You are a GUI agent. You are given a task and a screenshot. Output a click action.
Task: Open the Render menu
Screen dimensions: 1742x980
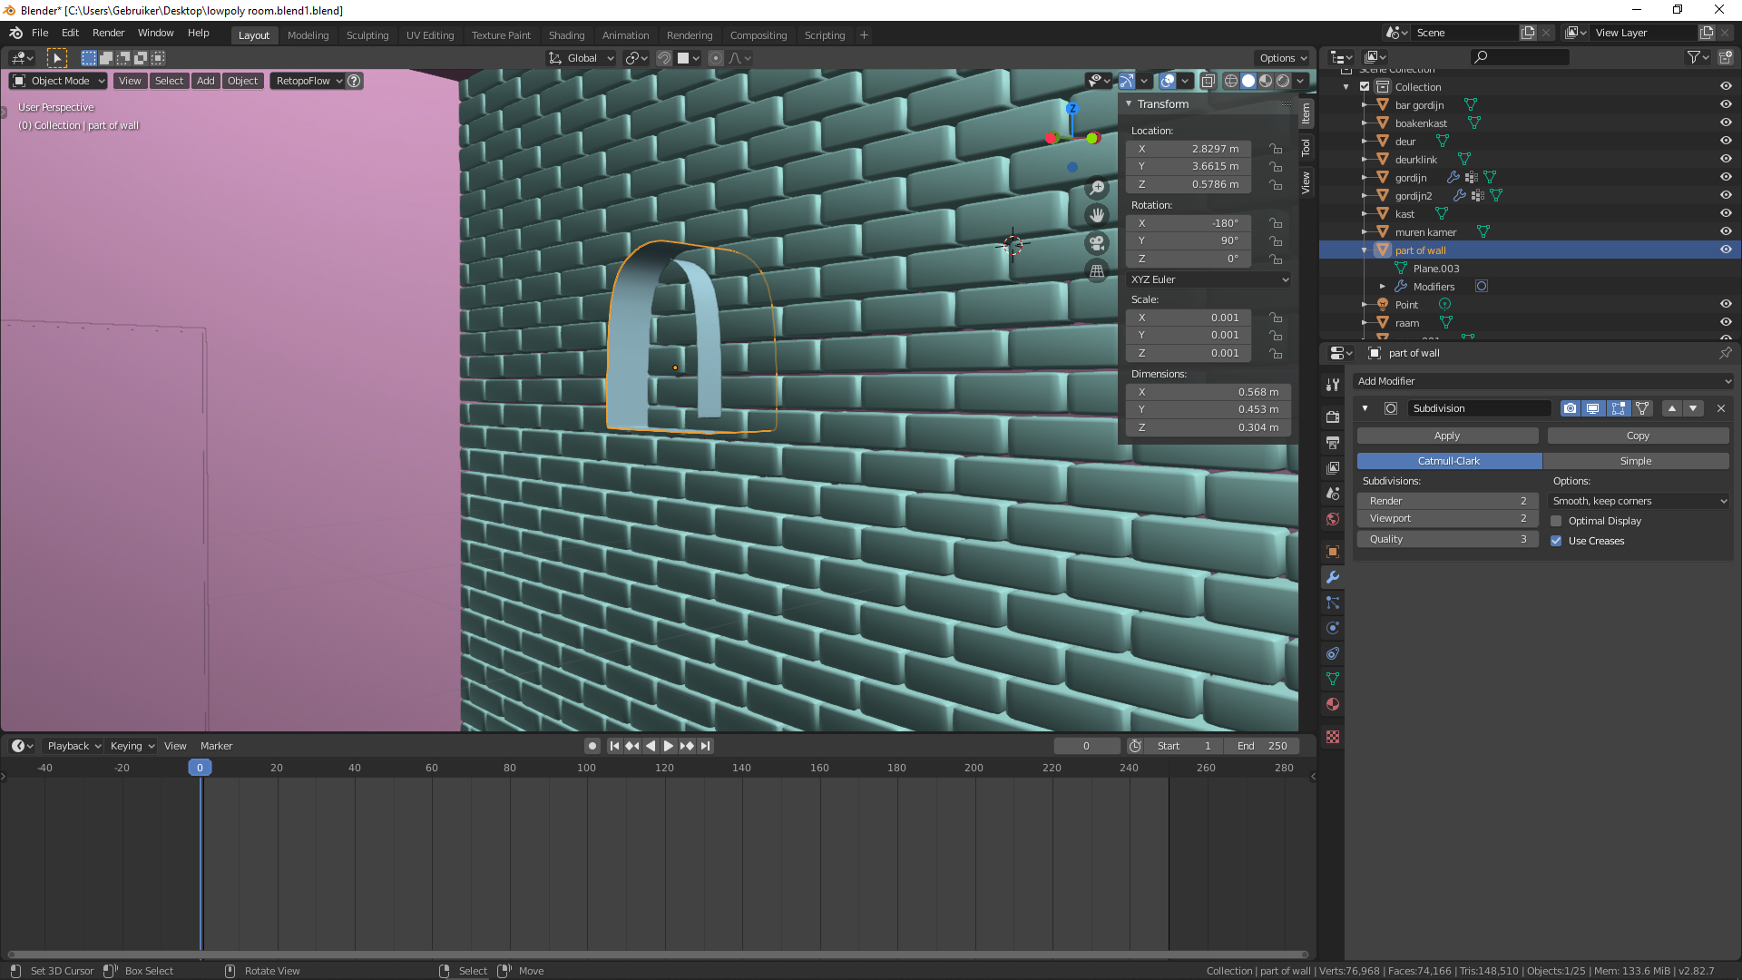pyautogui.click(x=108, y=33)
